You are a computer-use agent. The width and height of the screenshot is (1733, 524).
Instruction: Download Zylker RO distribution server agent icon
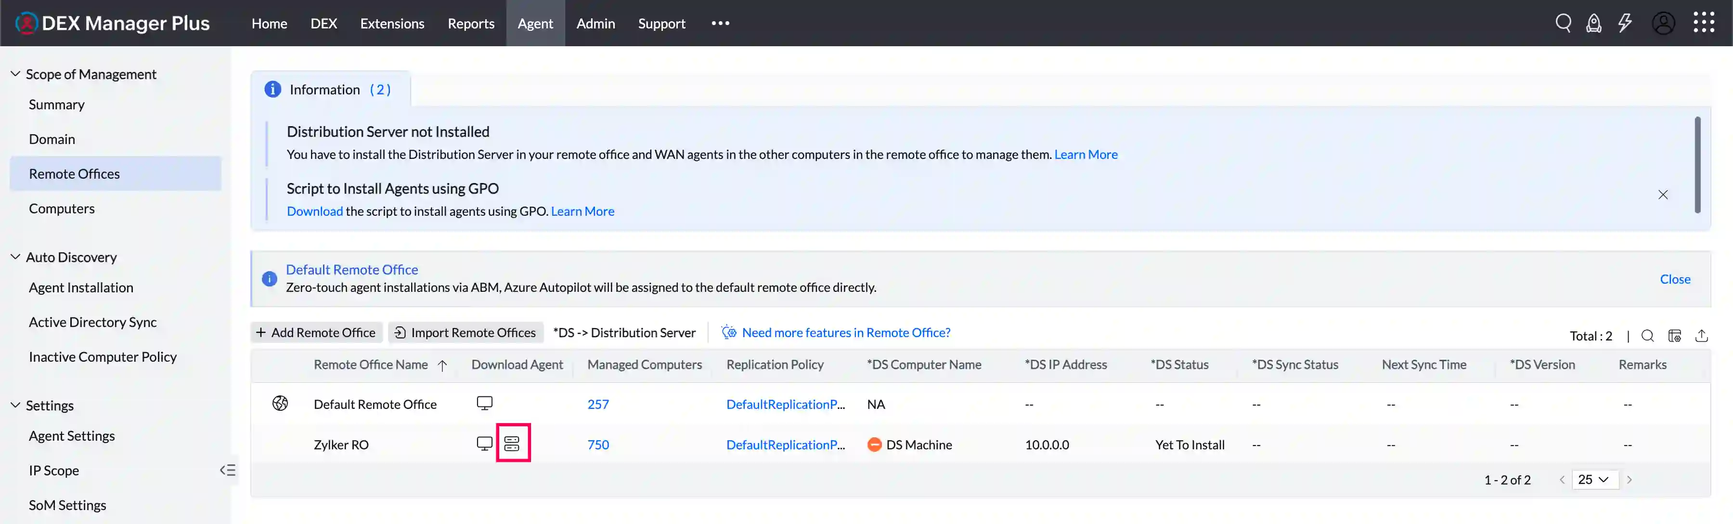512,444
